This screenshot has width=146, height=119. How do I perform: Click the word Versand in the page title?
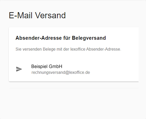tap(50, 15)
